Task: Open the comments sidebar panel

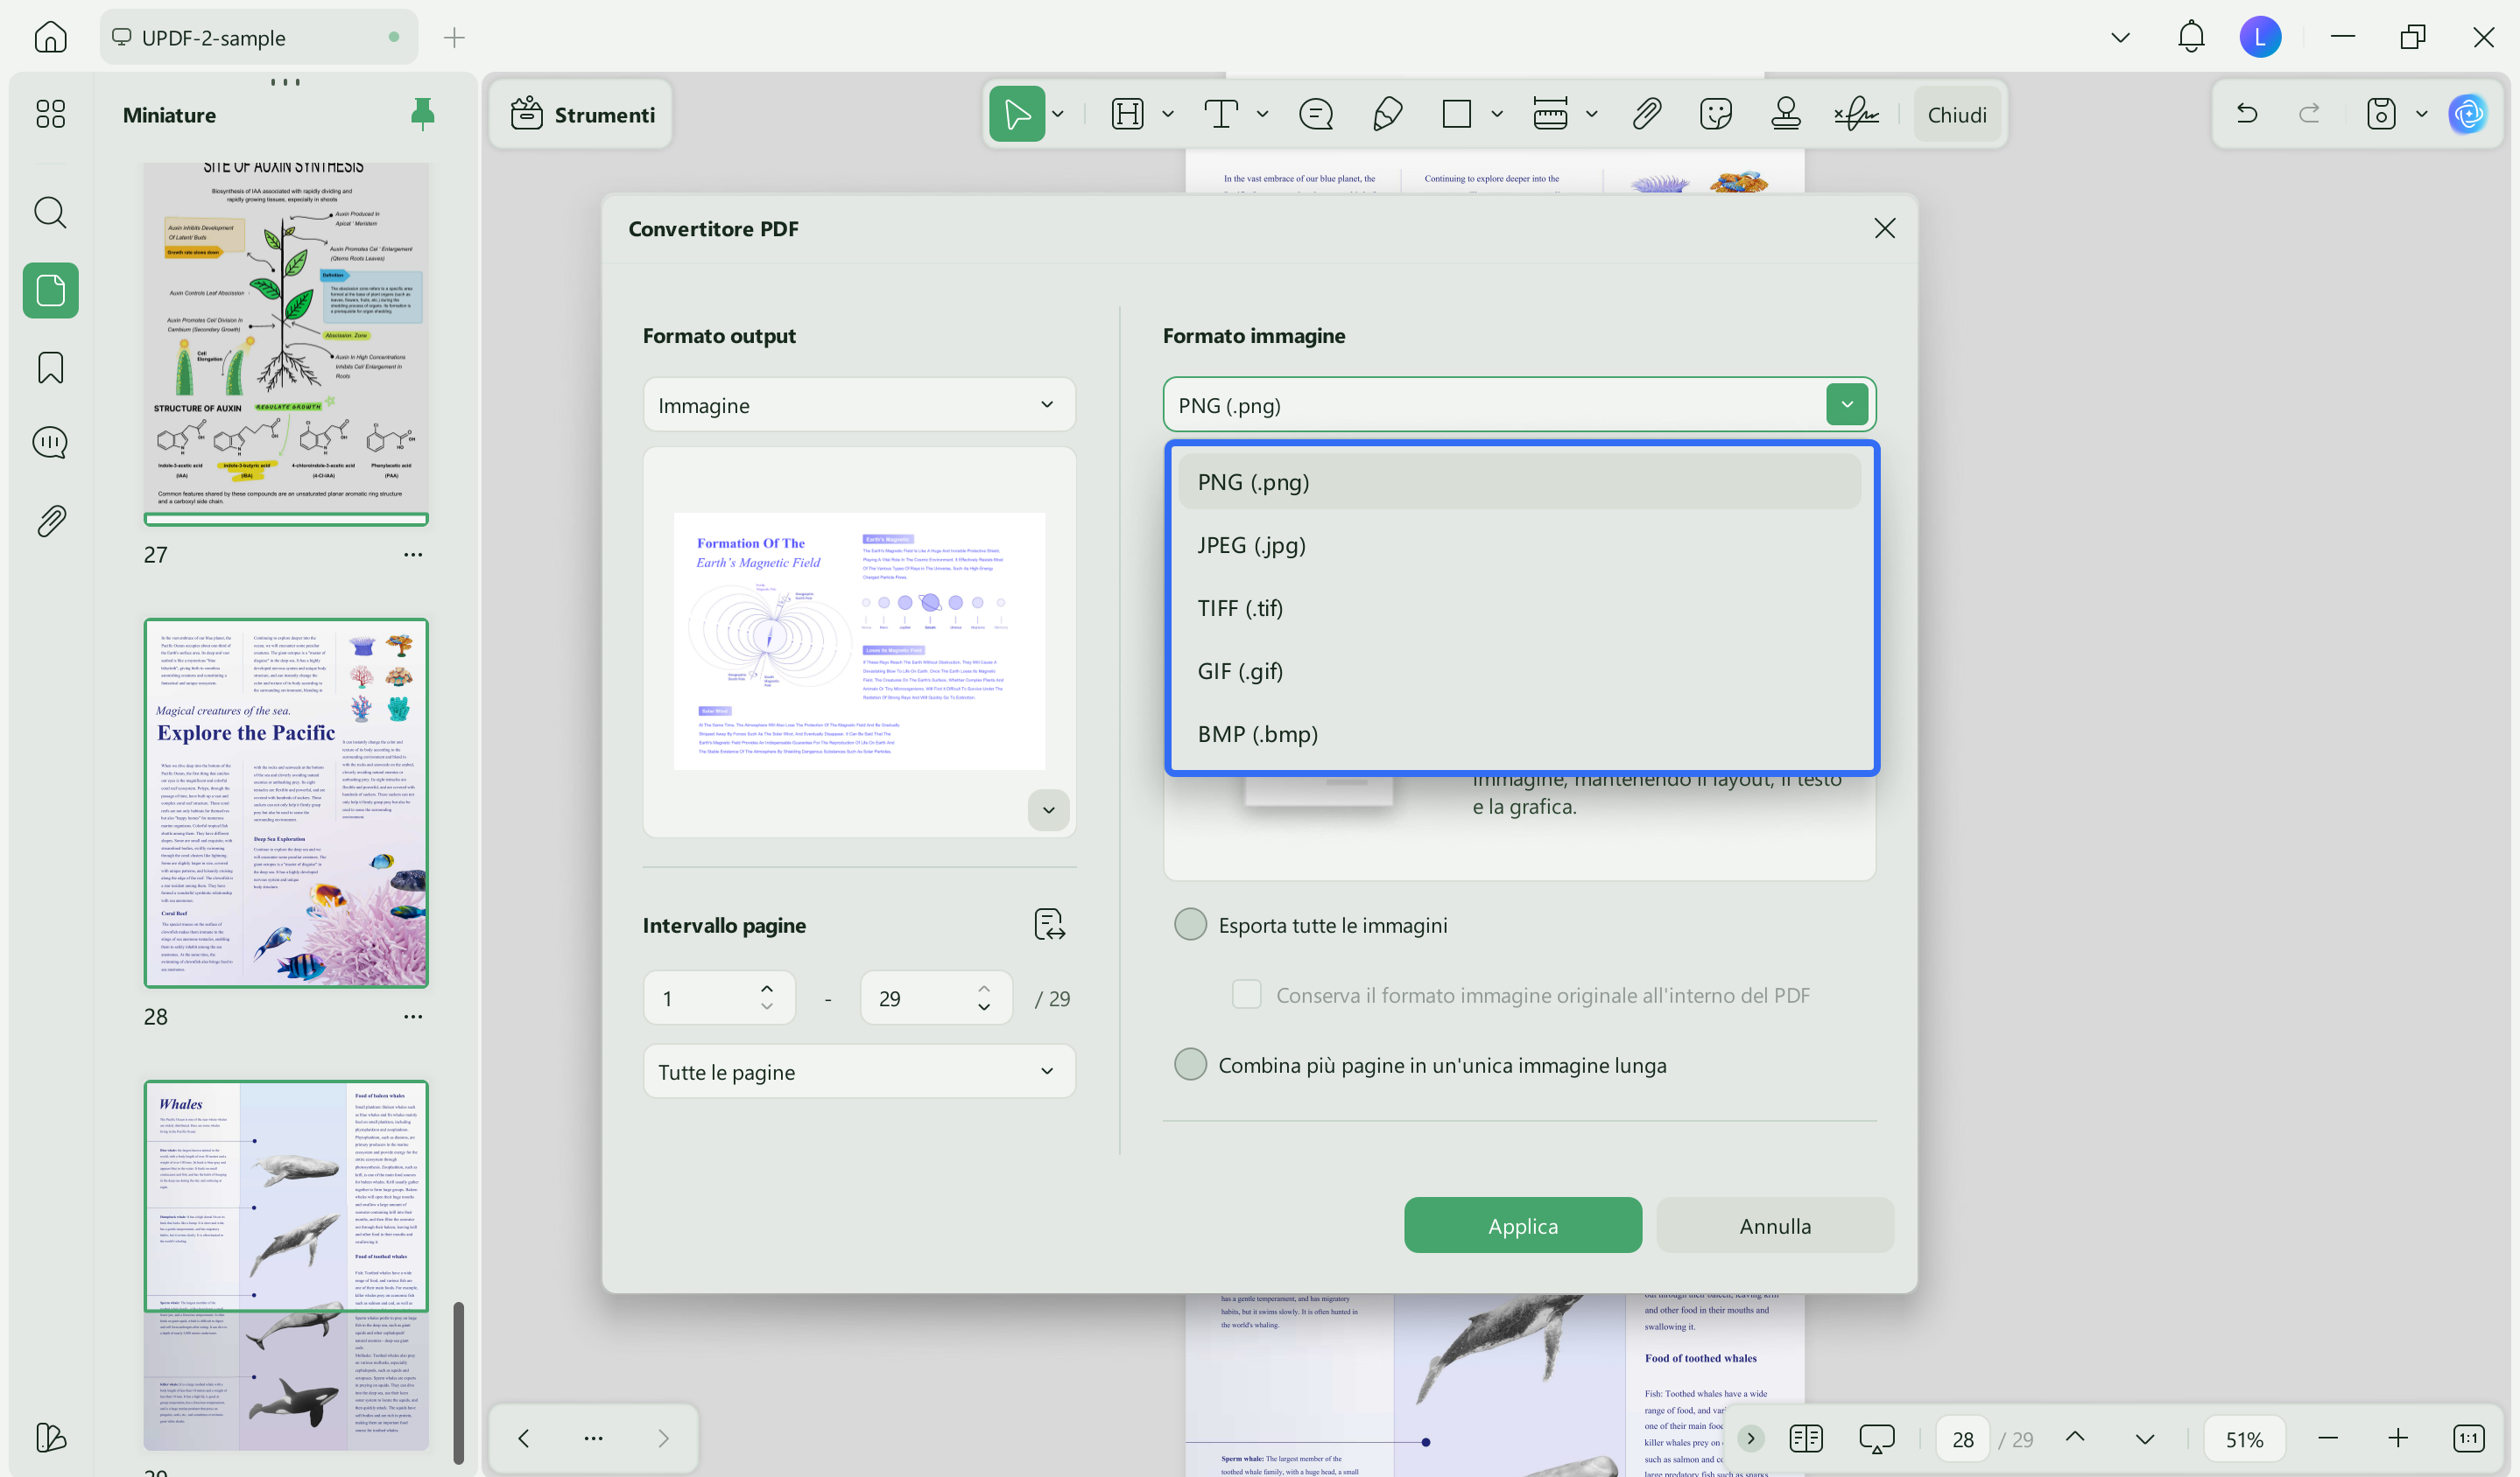Action: pos(50,443)
